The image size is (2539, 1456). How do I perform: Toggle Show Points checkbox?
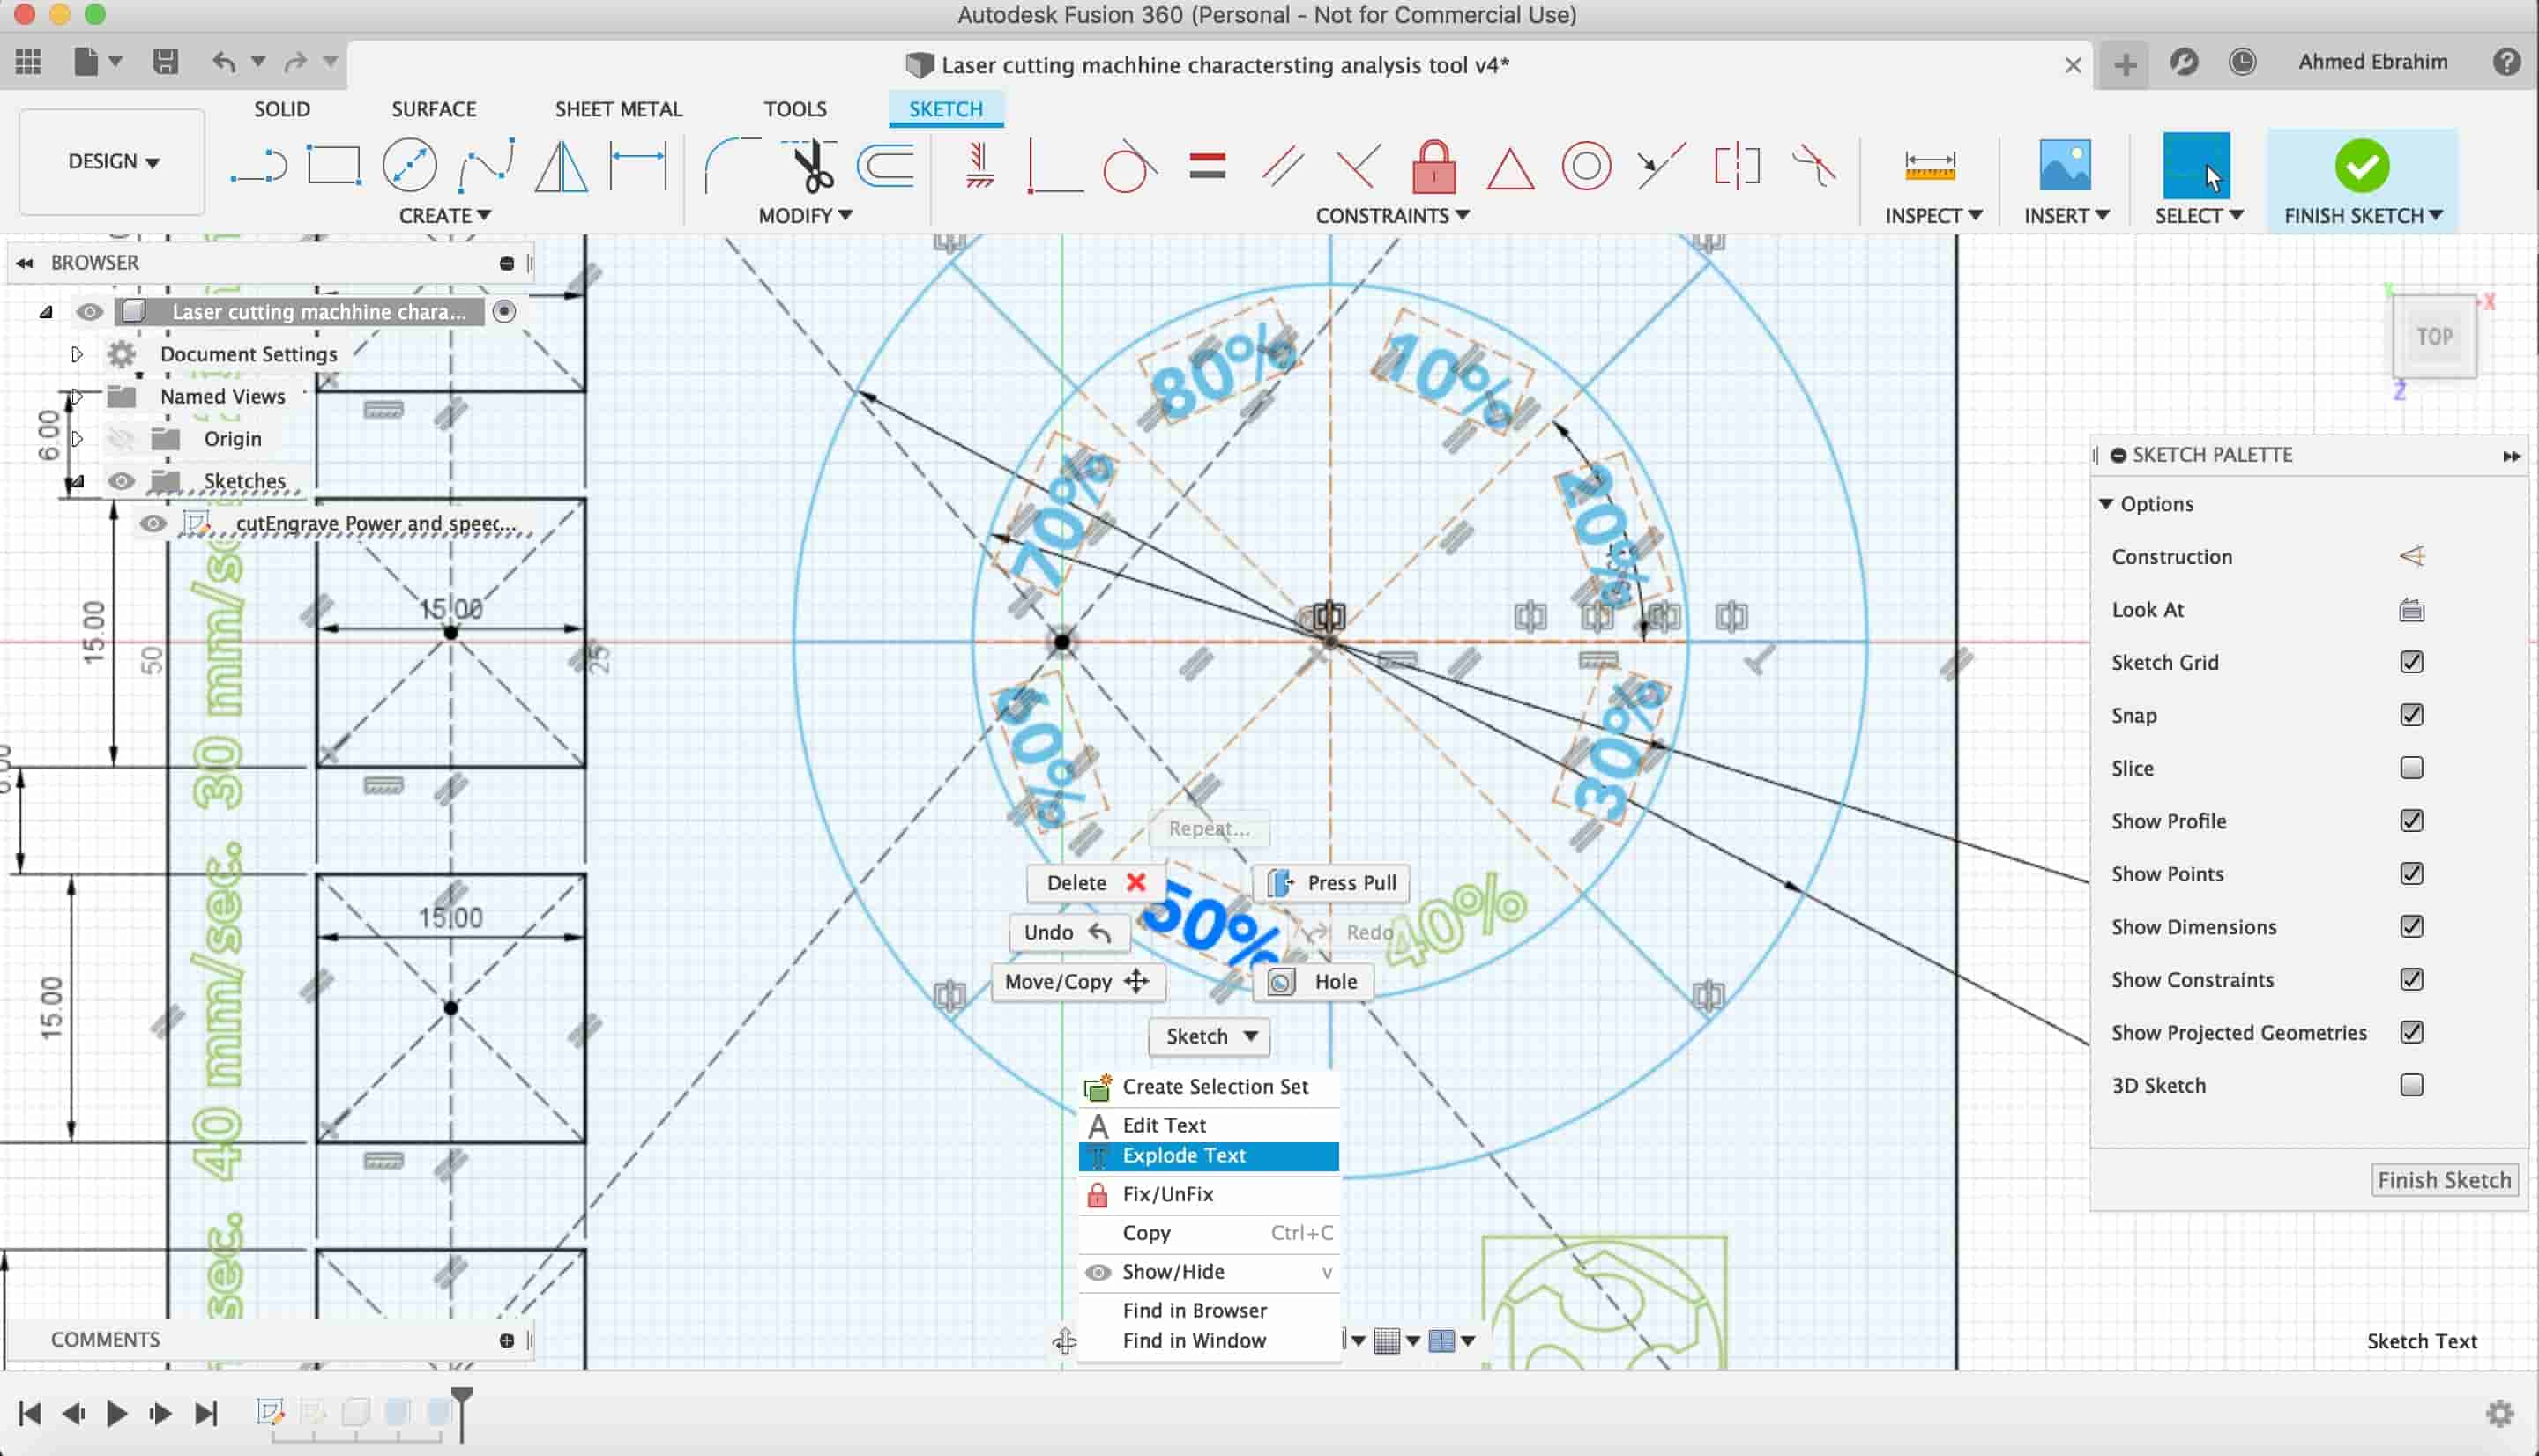point(2411,874)
